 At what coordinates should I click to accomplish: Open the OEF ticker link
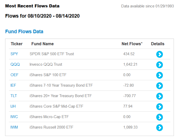(x=14, y=75)
